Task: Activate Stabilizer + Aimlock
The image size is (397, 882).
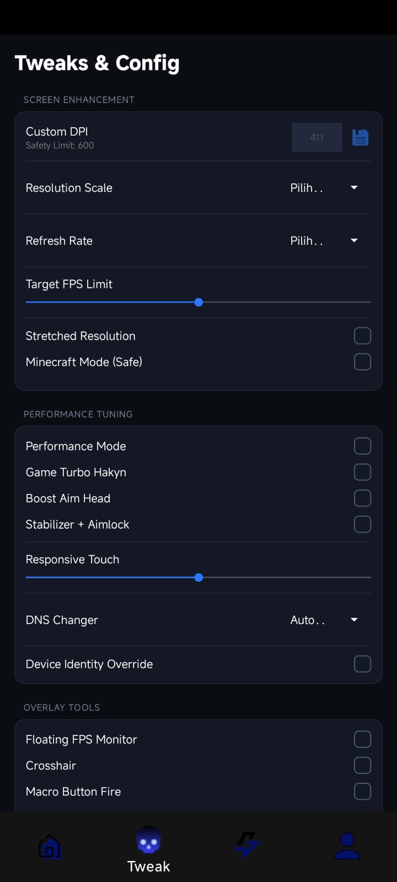Action: [362, 524]
